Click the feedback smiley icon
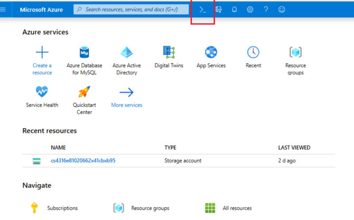 pyautogui.click(x=282, y=9)
